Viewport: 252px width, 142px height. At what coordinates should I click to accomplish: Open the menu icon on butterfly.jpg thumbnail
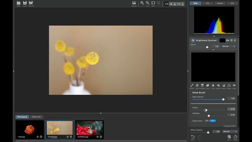pos(97,137)
